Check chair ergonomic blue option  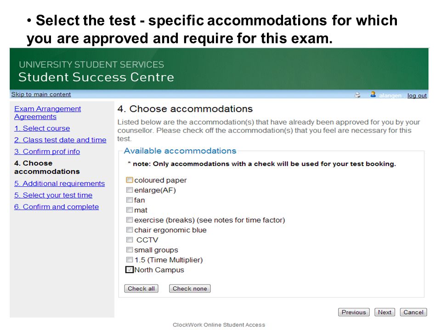(130, 230)
